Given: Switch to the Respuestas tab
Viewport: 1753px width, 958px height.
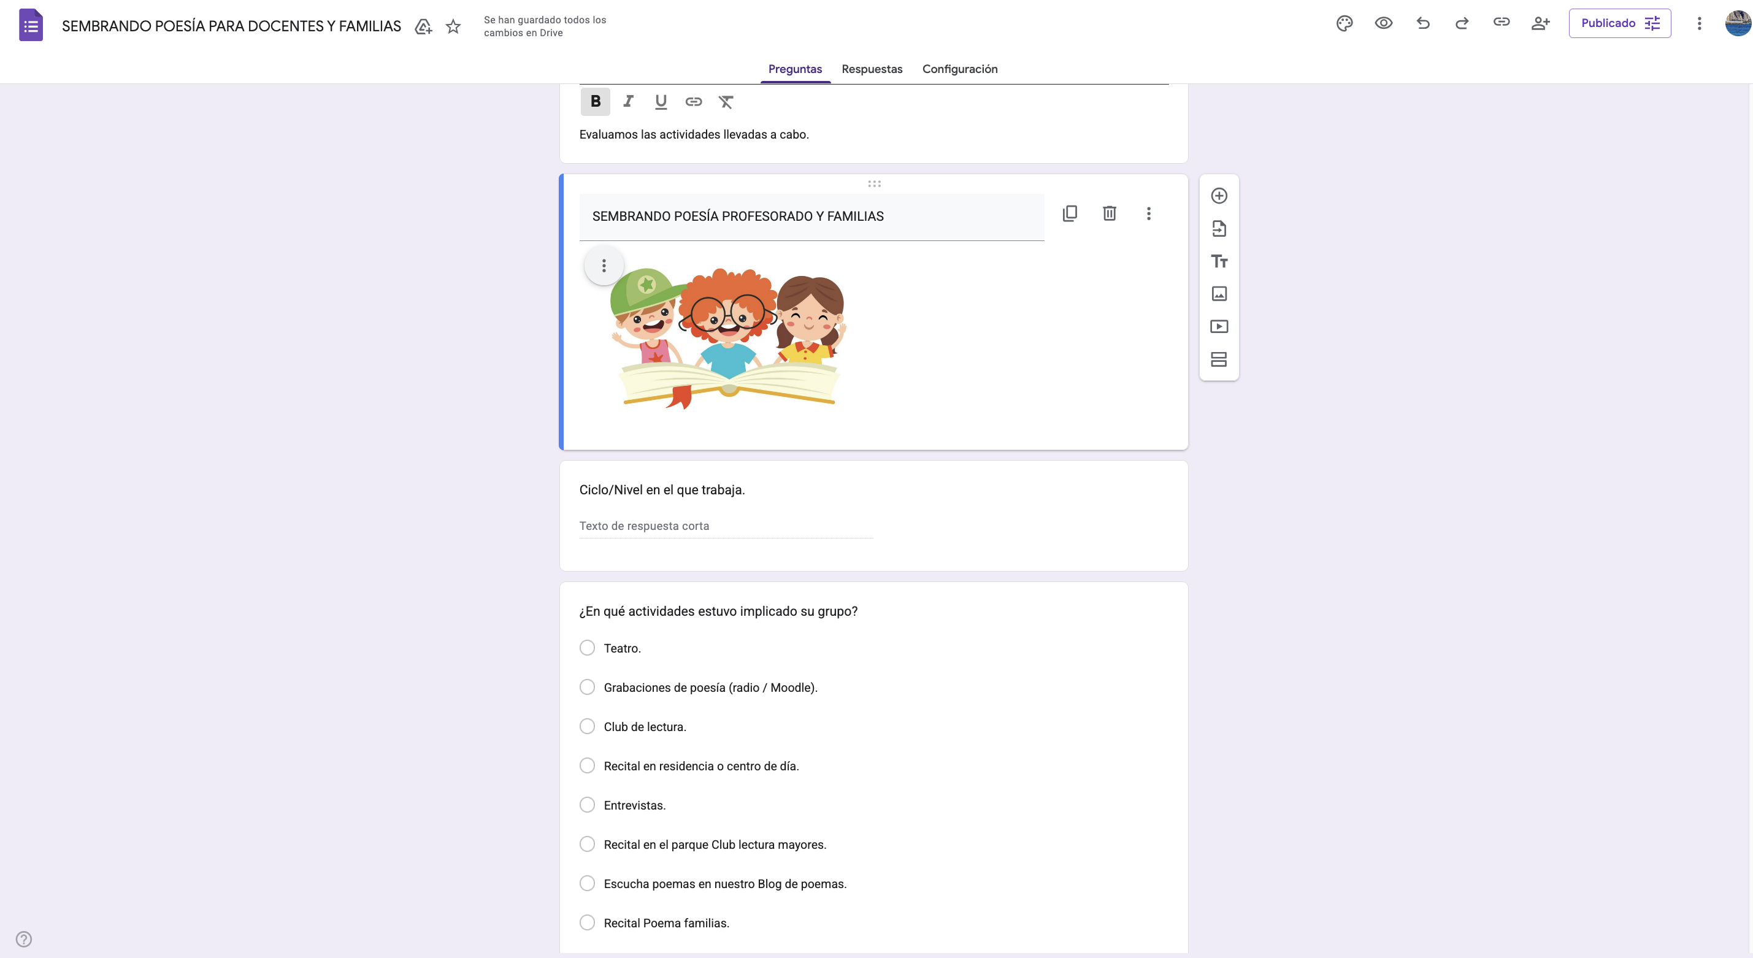Looking at the screenshot, I should (x=872, y=69).
